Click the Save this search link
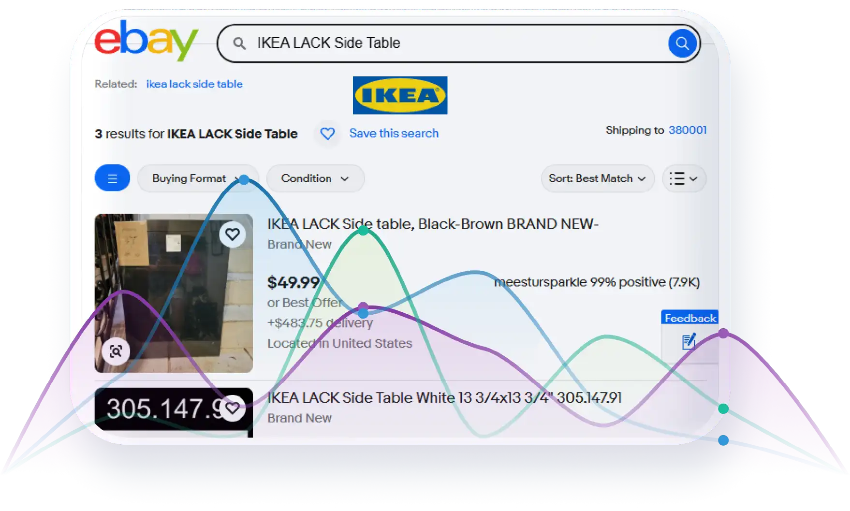Screen dimensions: 850x511 394,133
